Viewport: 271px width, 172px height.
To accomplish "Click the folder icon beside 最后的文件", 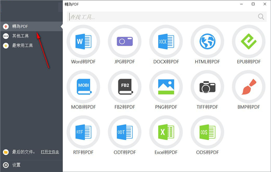I will pos(6,152).
